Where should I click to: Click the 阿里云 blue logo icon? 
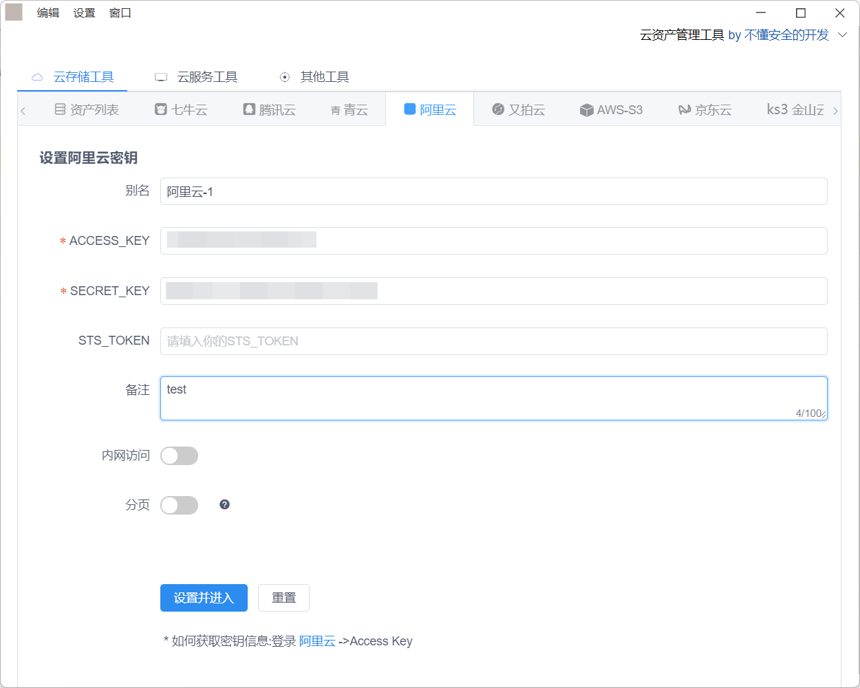coord(409,109)
